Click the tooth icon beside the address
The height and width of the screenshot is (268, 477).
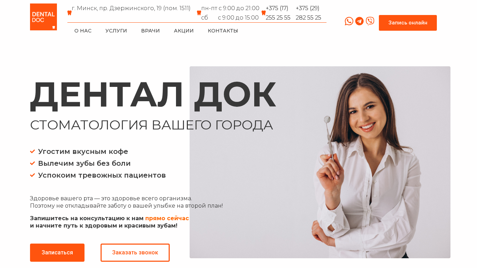pos(69,13)
